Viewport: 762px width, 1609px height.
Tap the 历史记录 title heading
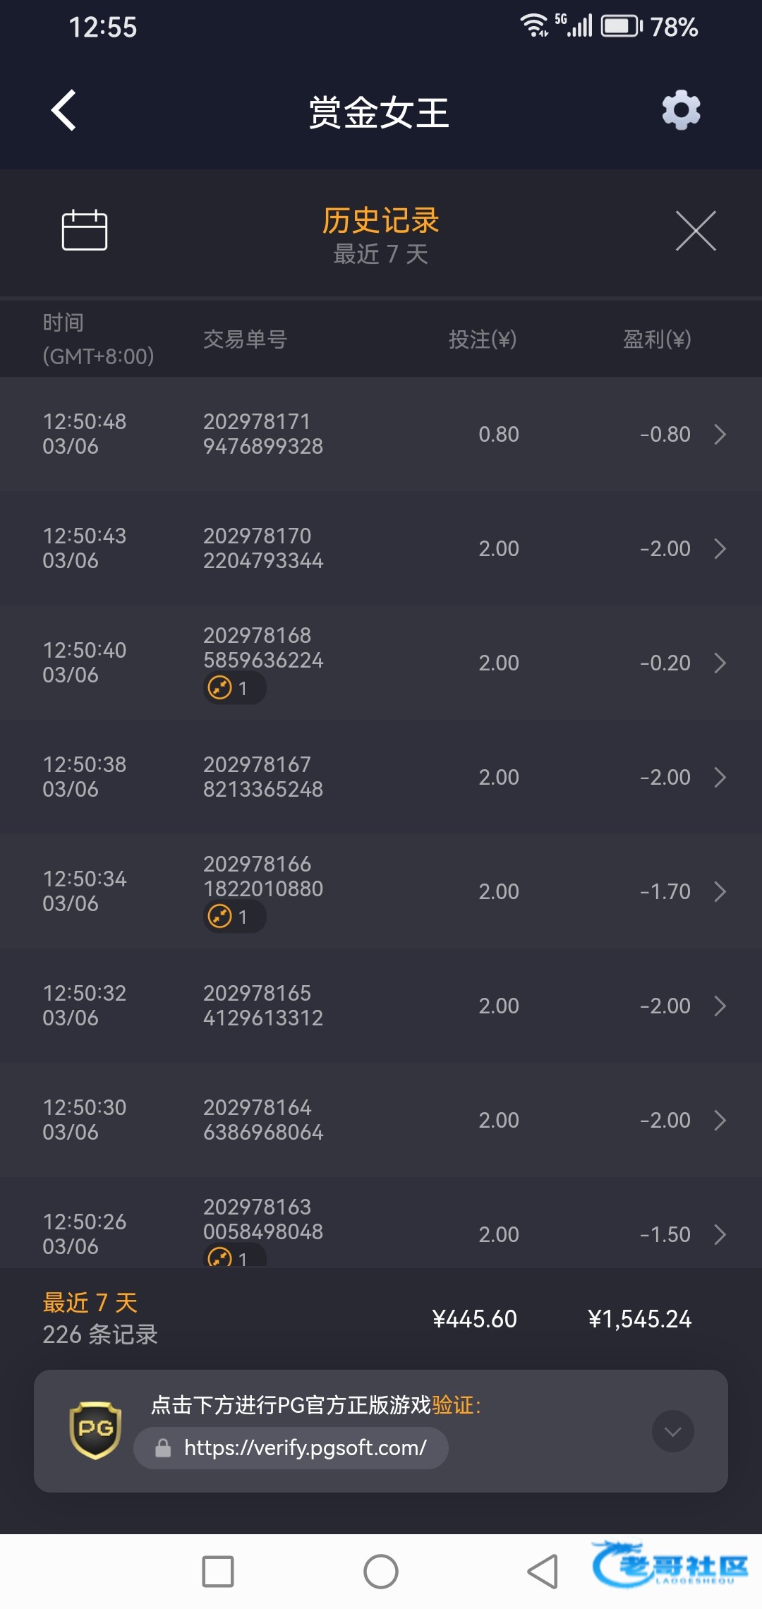pos(380,221)
